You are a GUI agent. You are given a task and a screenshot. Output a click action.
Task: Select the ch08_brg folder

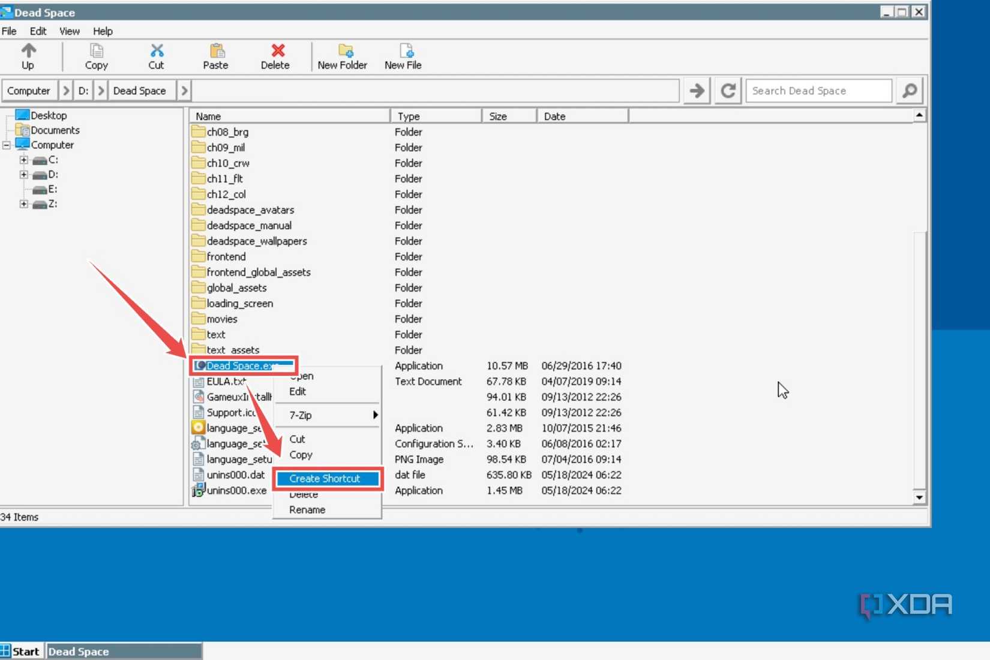pos(220,132)
